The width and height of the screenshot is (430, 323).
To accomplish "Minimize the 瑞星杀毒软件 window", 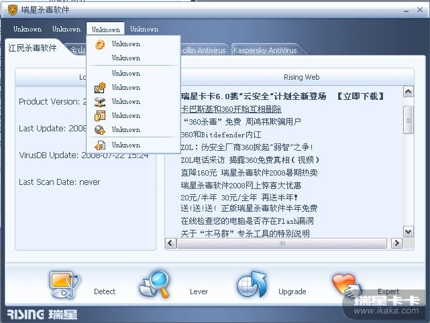I will (406, 11).
